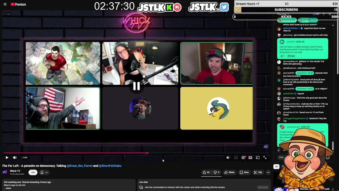Viewport: 339px width, 191px height.
Task: Click the Open panel button
Action: (263, 187)
